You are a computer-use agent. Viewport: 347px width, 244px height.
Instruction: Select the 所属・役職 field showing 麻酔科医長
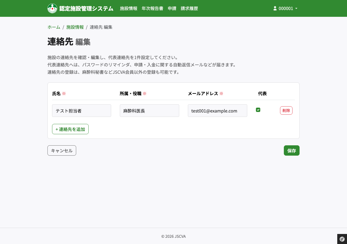[x=149, y=111]
